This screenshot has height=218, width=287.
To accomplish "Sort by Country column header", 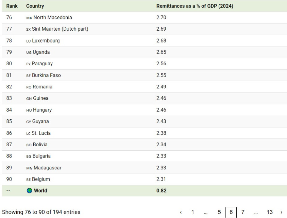I will pyautogui.click(x=35, y=6).
